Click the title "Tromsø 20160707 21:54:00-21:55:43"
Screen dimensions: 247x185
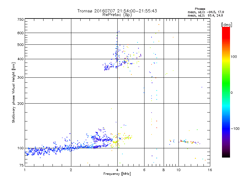(x=117, y=11)
